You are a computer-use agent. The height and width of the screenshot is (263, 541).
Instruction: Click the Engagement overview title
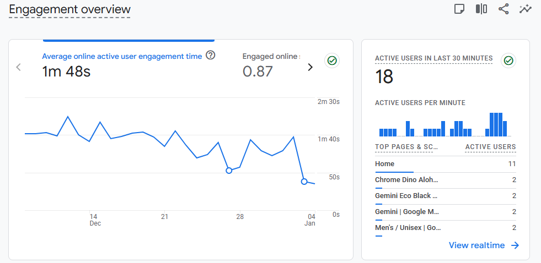pos(69,9)
